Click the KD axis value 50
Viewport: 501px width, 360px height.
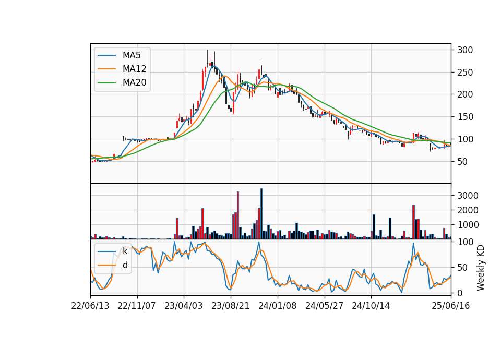click(462, 268)
